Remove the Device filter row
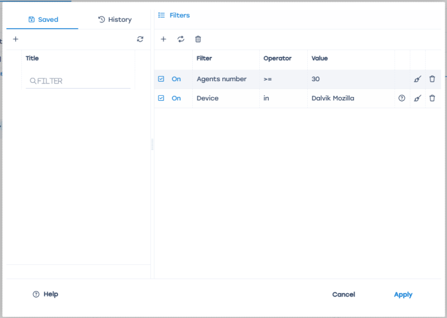Image resolution: width=447 pixels, height=318 pixels. (x=432, y=98)
